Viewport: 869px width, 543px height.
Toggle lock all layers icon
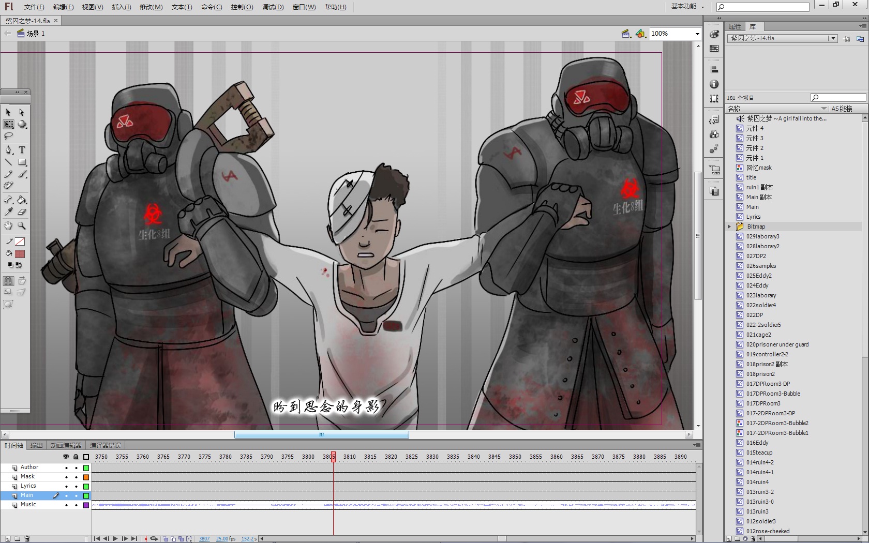(76, 457)
